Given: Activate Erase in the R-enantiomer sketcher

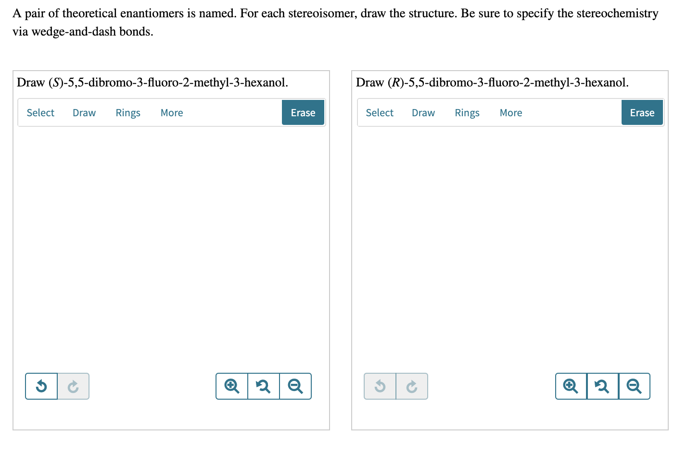Looking at the screenshot, I should pyautogui.click(x=642, y=112).
